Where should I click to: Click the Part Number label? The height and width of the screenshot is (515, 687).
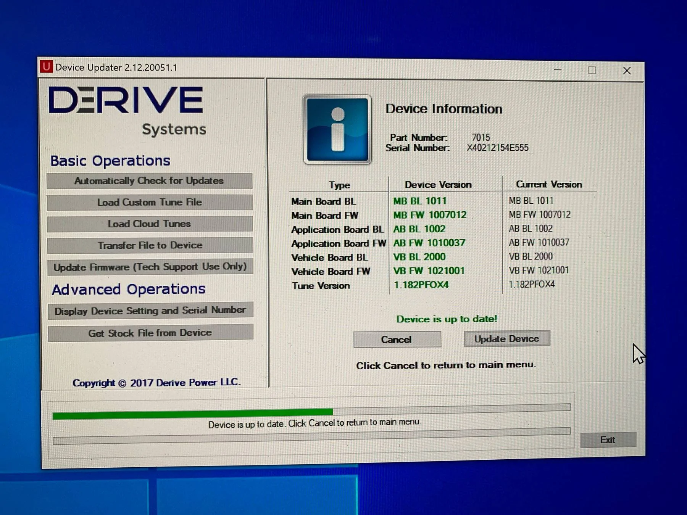[x=418, y=138]
